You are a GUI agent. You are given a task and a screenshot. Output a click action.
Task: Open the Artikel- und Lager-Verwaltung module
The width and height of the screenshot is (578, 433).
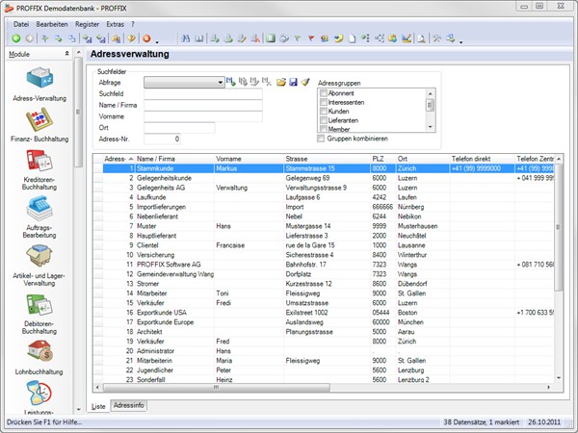click(x=39, y=266)
